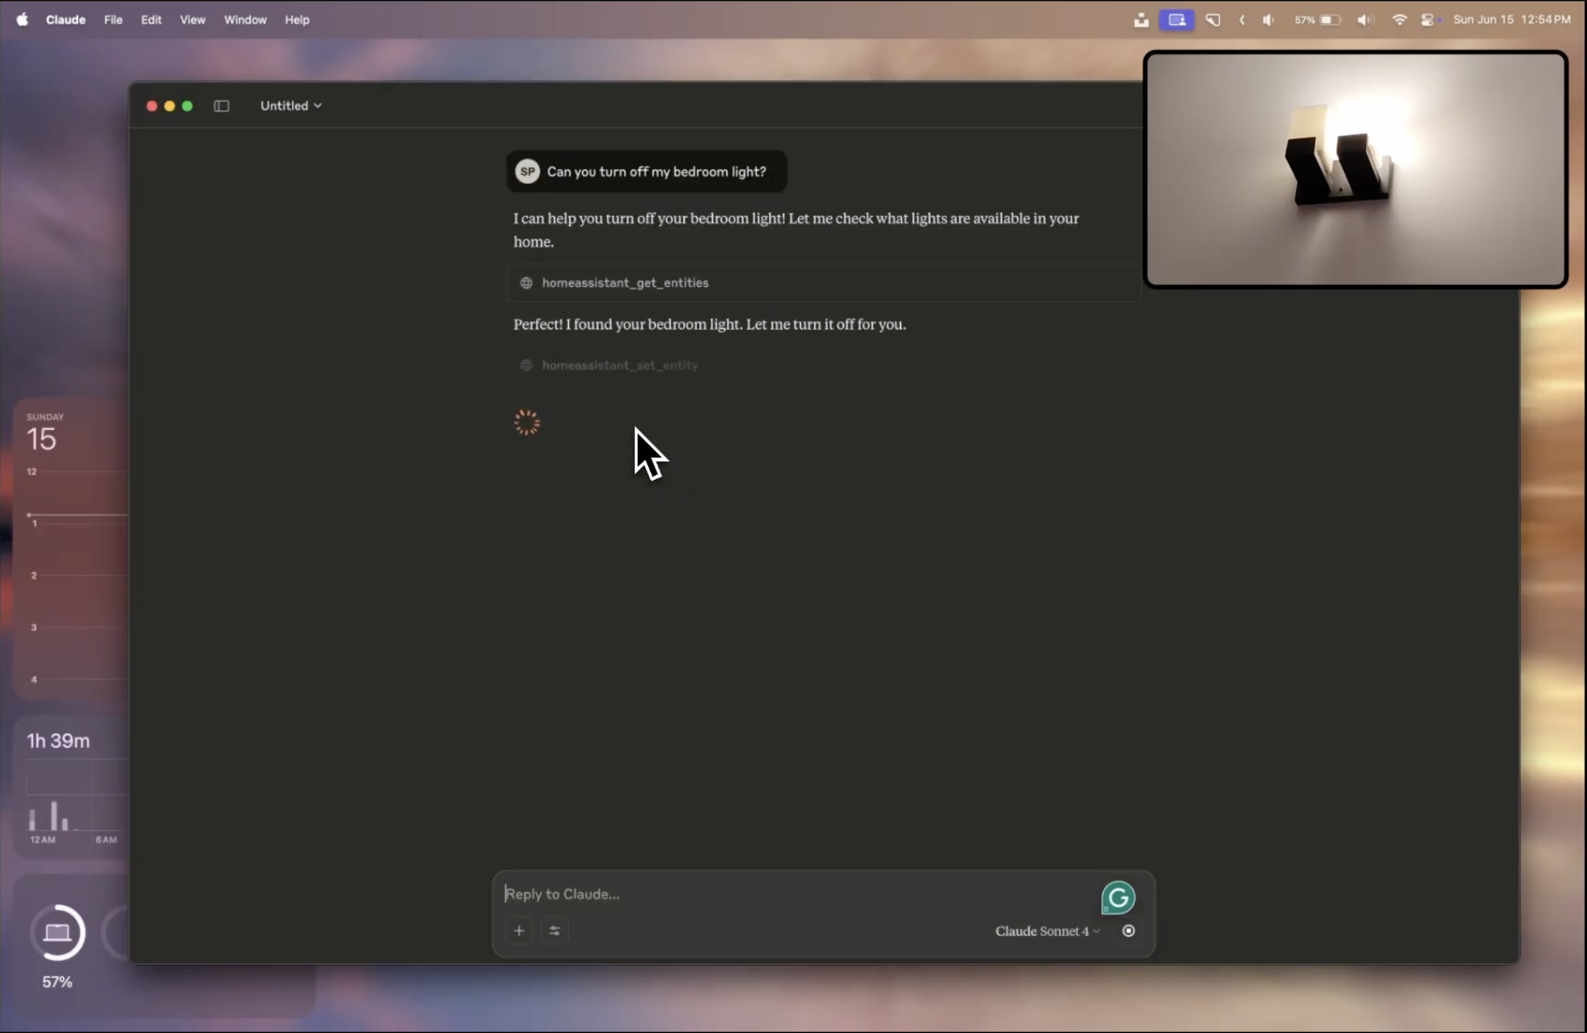Open the View menu
The width and height of the screenshot is (1587, 1033).
click(192, 19)
